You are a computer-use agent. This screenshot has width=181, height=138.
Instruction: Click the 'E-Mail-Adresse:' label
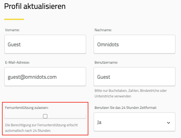tap(17, 62)
